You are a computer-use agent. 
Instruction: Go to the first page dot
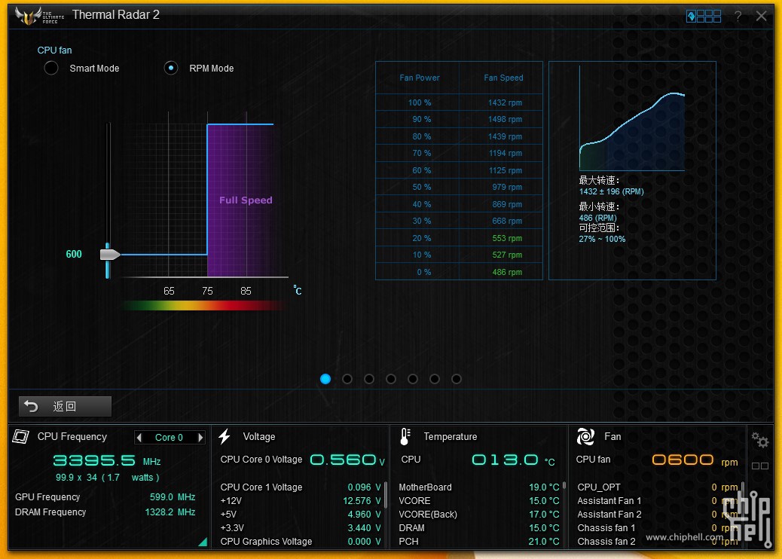pyautogui.click(x=325, y=379)
